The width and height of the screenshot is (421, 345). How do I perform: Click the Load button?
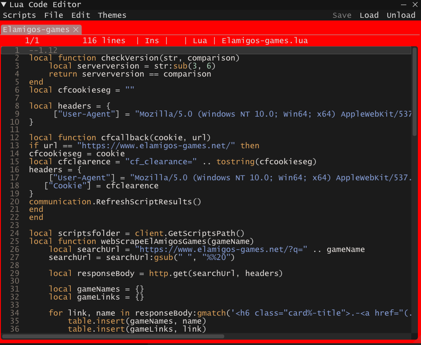coord(369,15)
